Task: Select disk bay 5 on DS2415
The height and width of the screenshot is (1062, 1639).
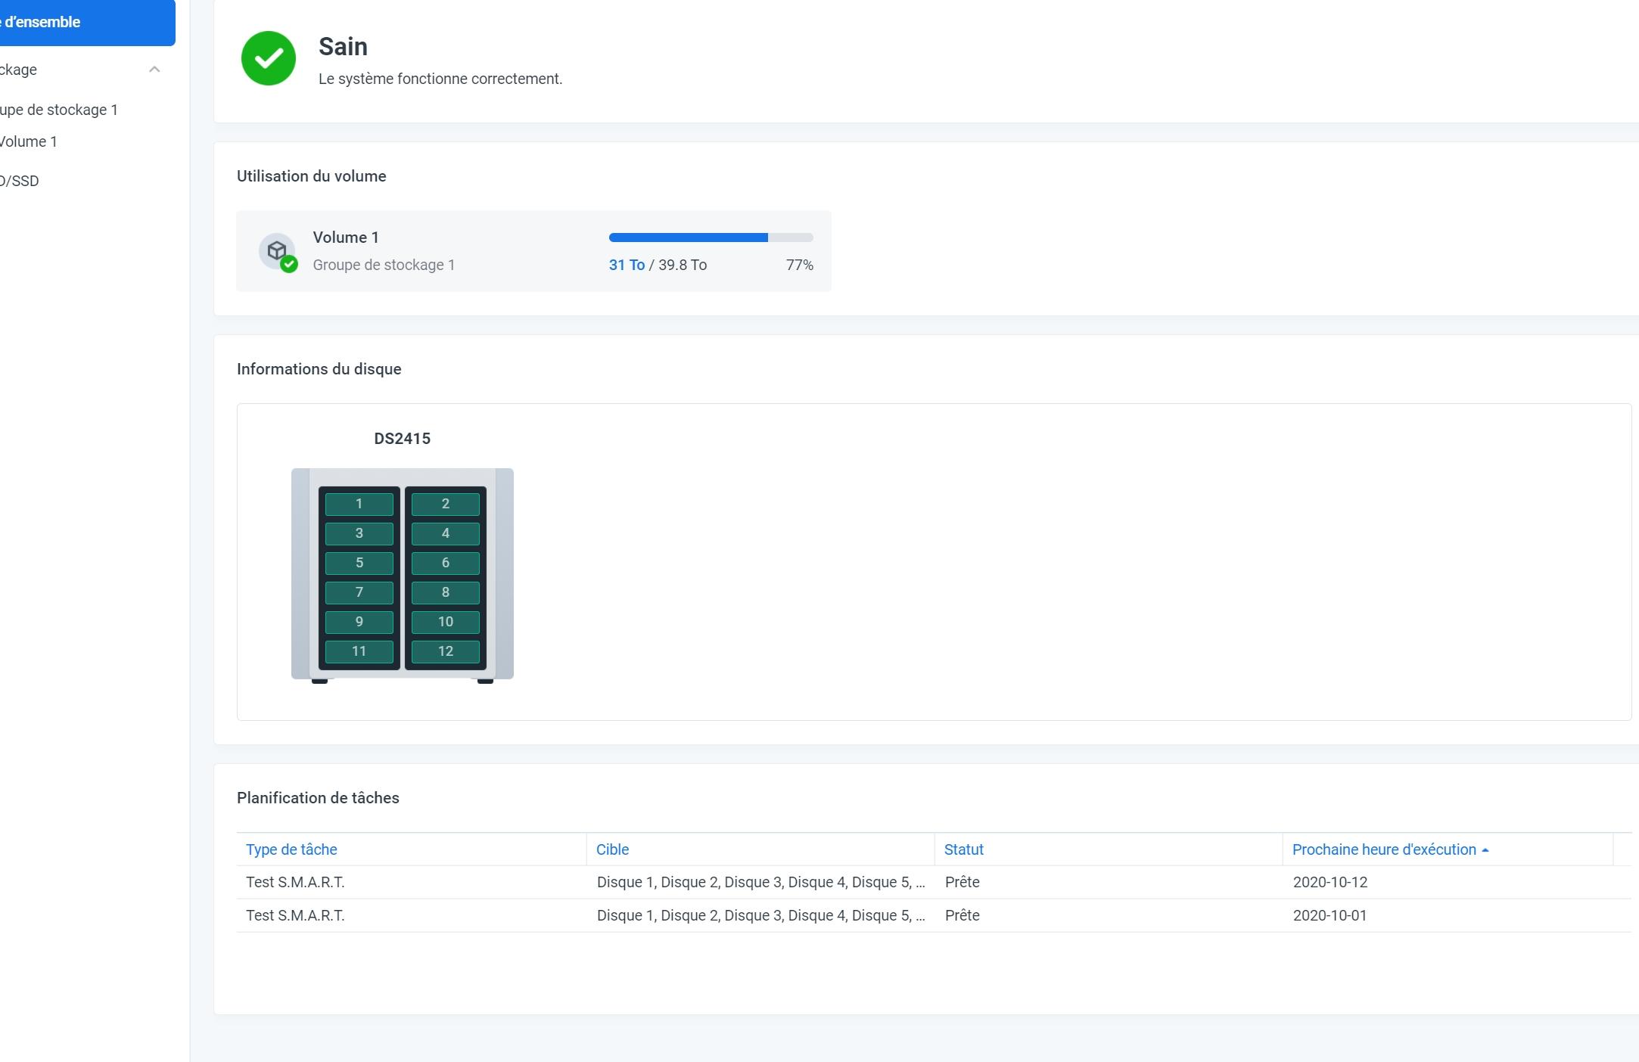Action: point(359,563)
